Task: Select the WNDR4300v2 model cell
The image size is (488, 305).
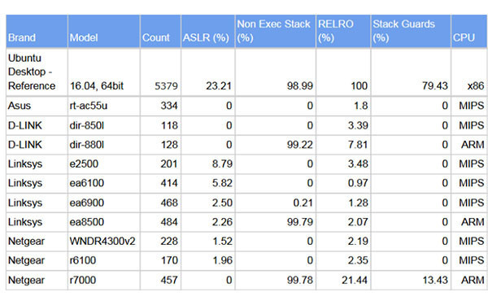Action: pyautogui.click(x=104, y=242)
